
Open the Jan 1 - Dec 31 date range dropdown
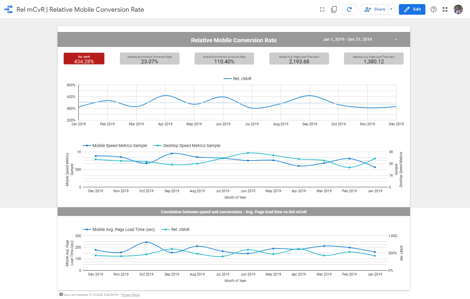pyautogui.click(x=396, y=39)
